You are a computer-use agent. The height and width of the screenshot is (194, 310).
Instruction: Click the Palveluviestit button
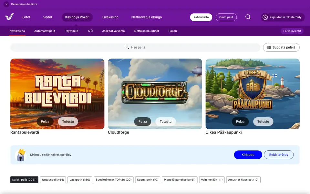292,31
